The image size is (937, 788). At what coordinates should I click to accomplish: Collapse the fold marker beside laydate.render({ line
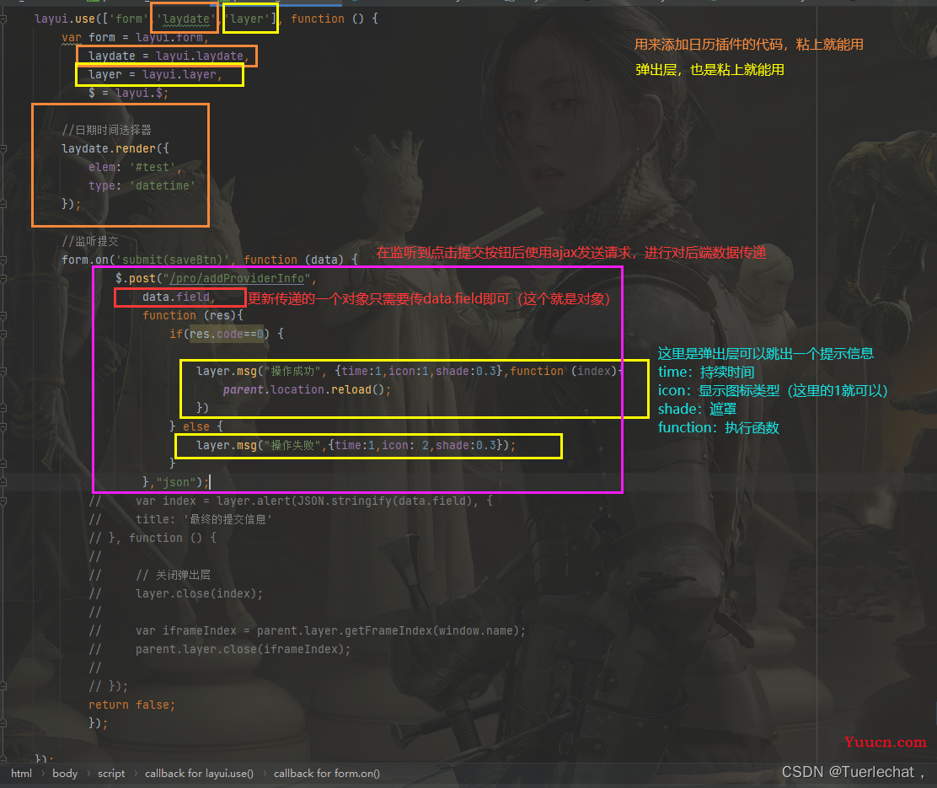(3, 149)
